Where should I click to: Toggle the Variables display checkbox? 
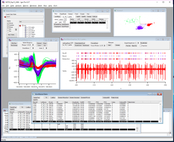pyautogui.click(x=8, y=25)
